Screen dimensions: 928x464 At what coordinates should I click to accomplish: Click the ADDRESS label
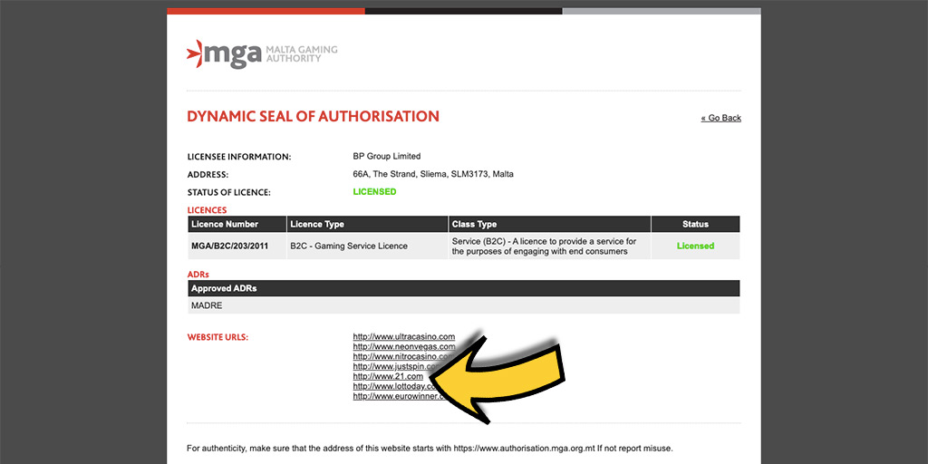(208, 175)
